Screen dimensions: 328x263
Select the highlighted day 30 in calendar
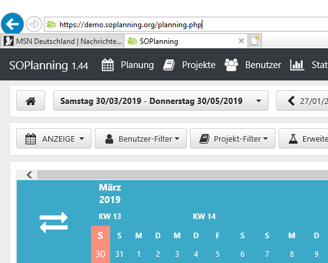coord(100,254)
